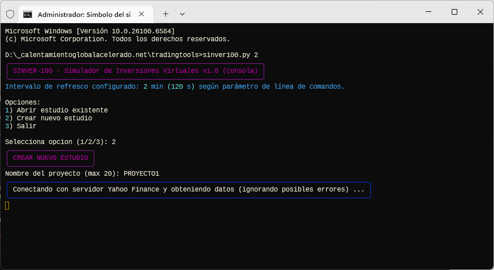494x270 pixels.
Task: Click the Intervalo de refresco configurado line
Action: coord(174,86)
